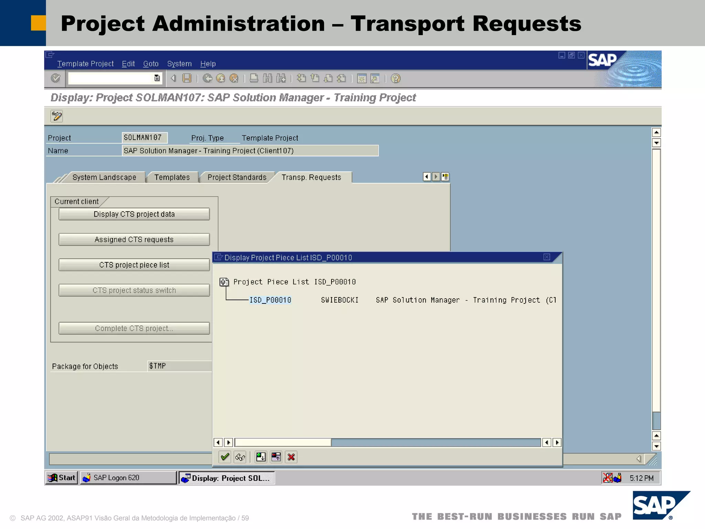Click Complete CTS project... button

(x=134, y=328)
